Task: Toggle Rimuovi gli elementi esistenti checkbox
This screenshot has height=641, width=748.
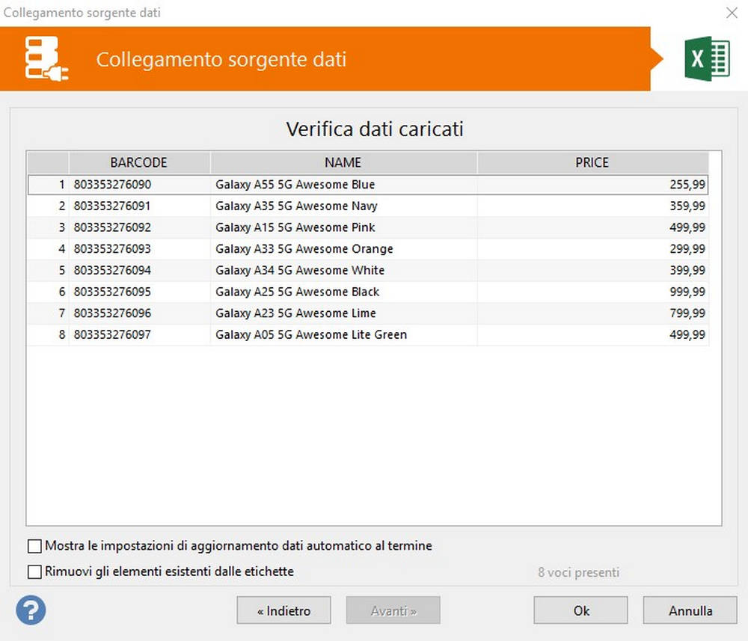Action: pos(35,572)
